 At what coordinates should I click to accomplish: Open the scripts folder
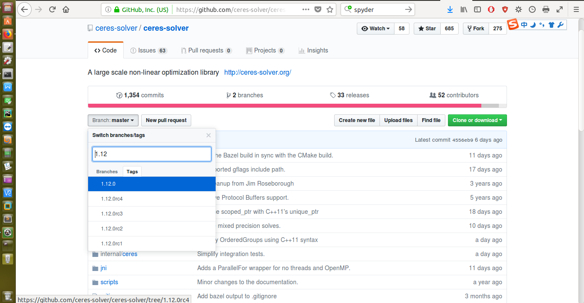click(109, 282)
